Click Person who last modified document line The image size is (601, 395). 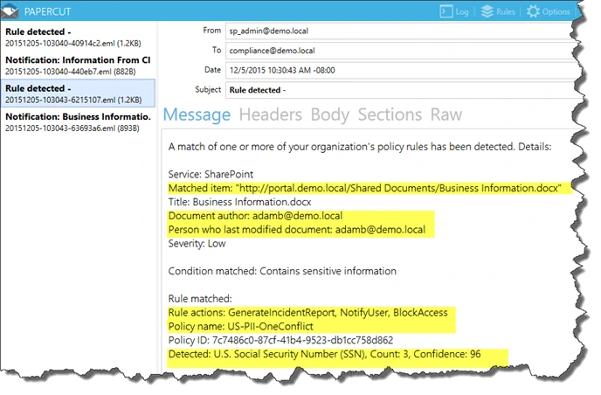[x=297, y=230]
